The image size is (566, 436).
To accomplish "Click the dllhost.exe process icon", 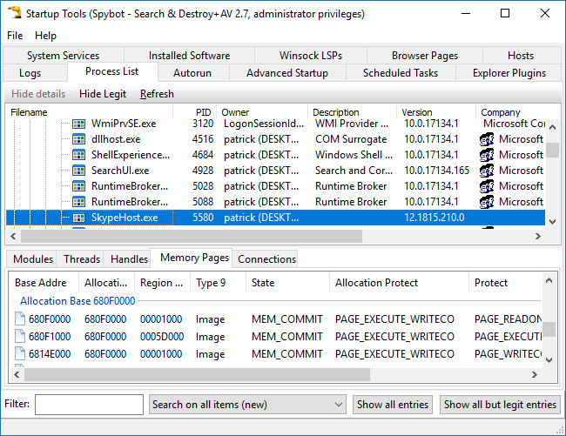I will (79, 139).
